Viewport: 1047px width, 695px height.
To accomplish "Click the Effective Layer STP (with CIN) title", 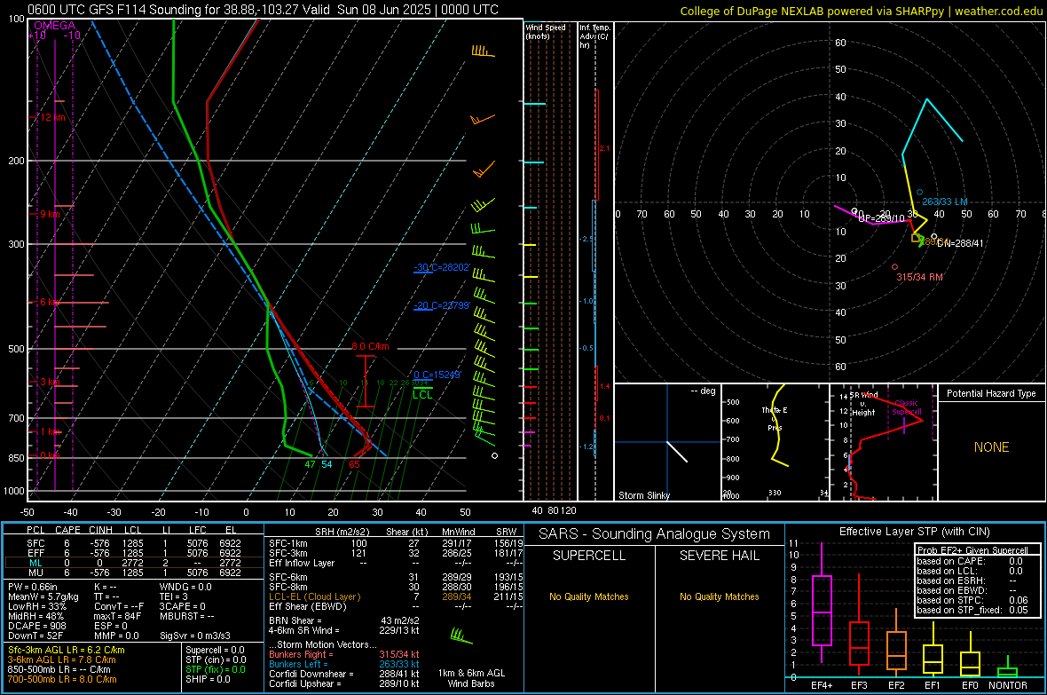I will click(914, 532).
